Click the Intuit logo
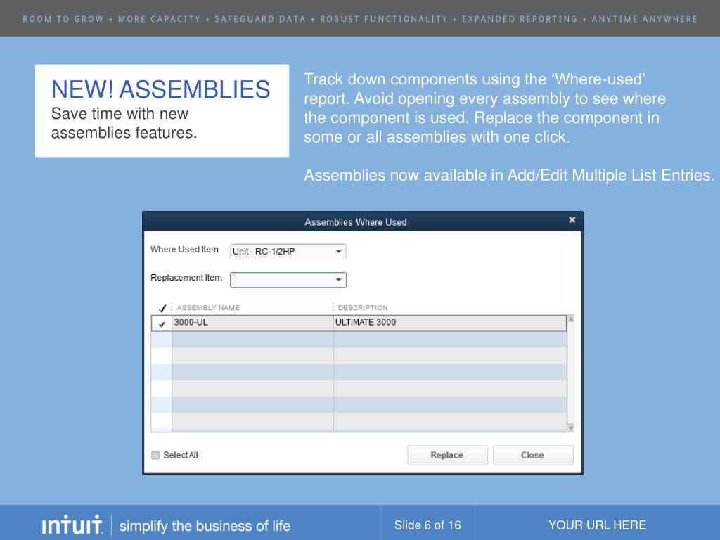720x540 pixels. tap(72, 525)
